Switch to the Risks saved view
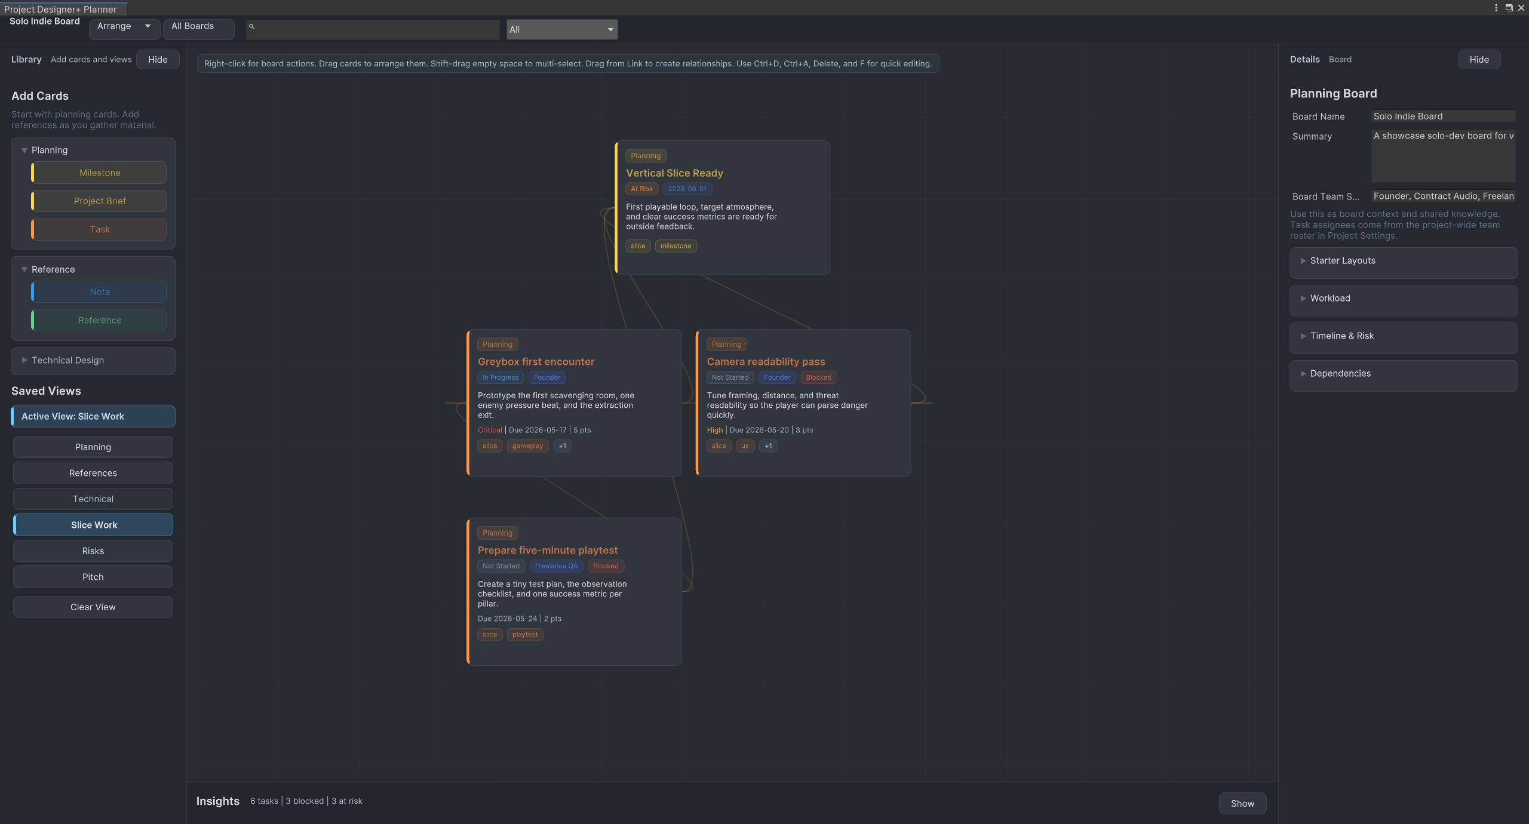 [93, 551]
